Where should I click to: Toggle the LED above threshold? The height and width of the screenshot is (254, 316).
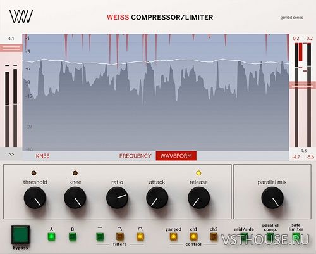(33, 173)
